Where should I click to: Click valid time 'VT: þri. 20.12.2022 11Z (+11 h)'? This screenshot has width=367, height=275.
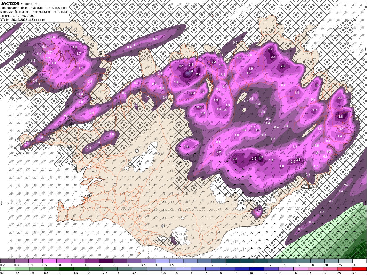click(x=23, y=20)
